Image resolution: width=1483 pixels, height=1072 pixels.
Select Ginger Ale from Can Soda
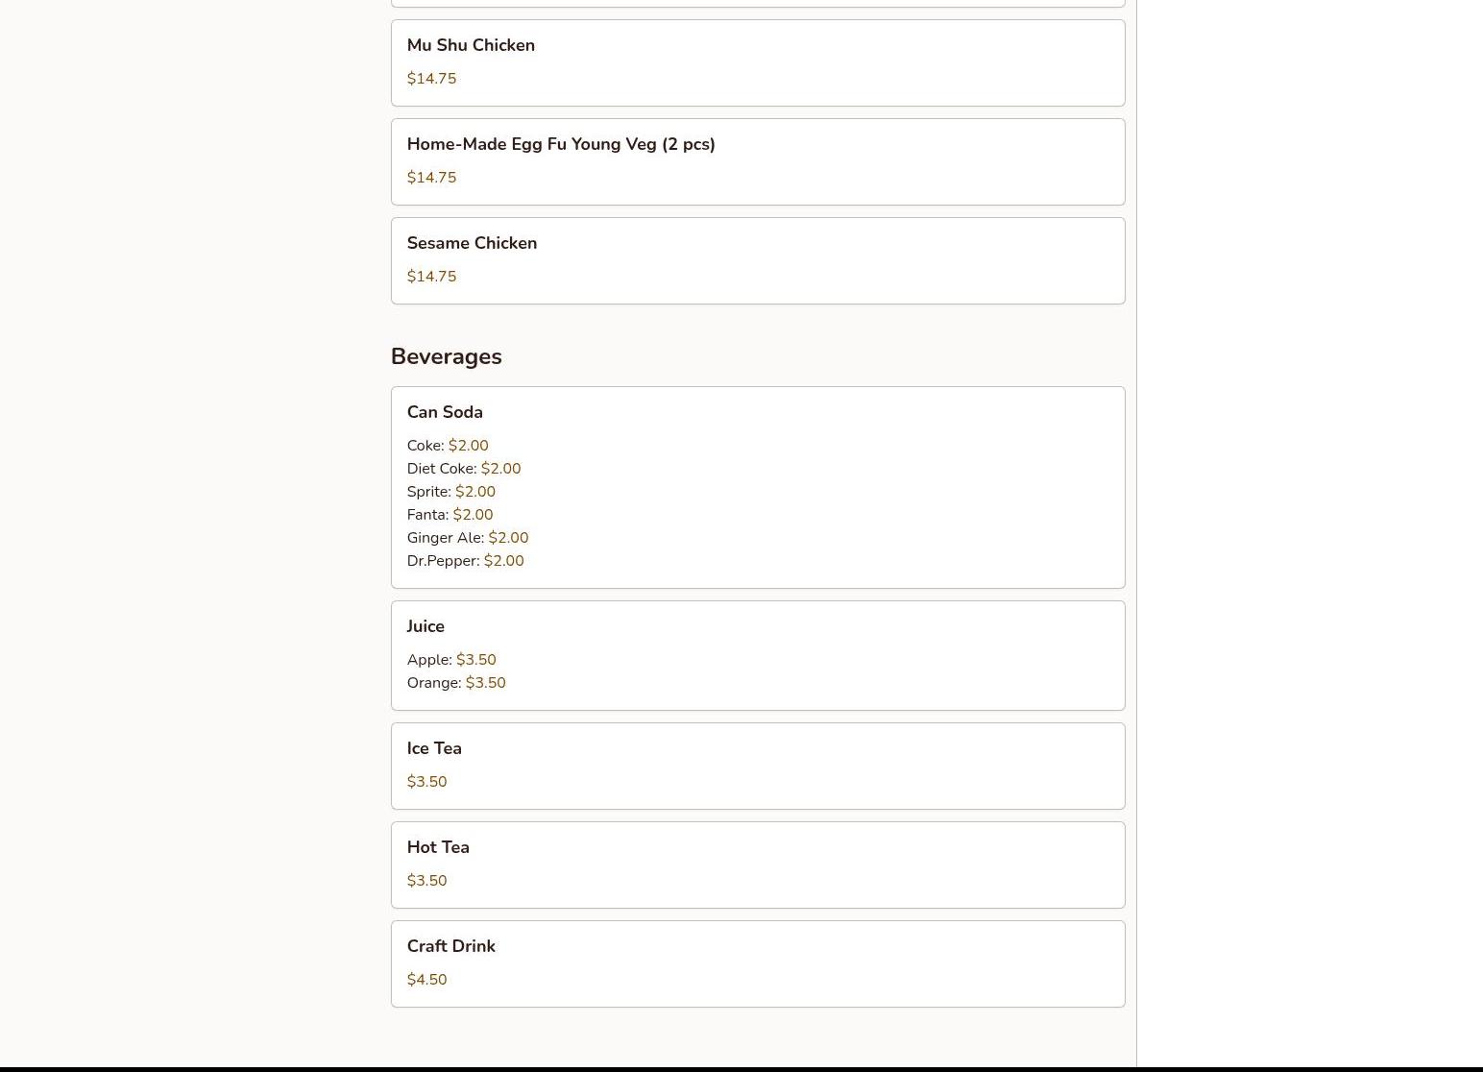(x=468, y=538)
